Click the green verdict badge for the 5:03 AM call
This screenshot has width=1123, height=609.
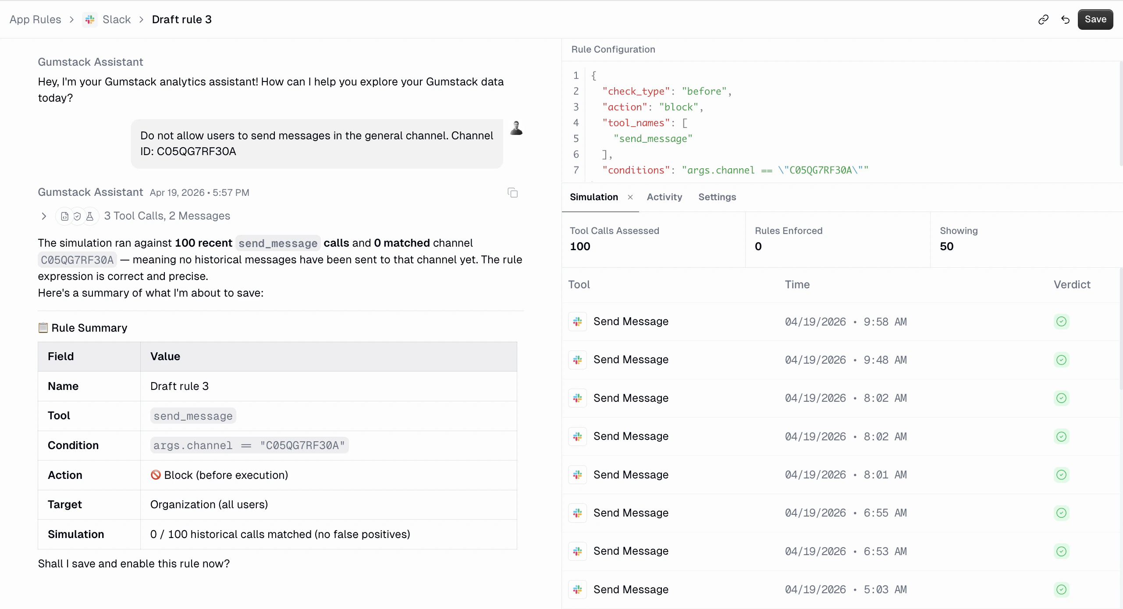click(1062, 589)
